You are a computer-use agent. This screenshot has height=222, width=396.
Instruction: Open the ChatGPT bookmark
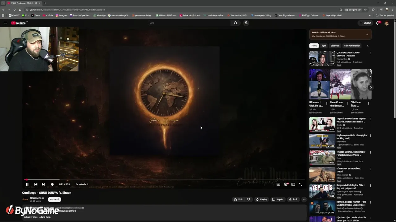point(14,15)
